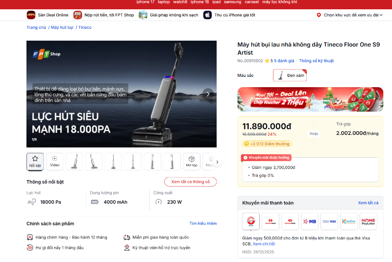The width and height of the screenshot is (392, 262).
Task: Click the Apple icon for Thu cũ iPhone
Action: click(x=207, y=15)
